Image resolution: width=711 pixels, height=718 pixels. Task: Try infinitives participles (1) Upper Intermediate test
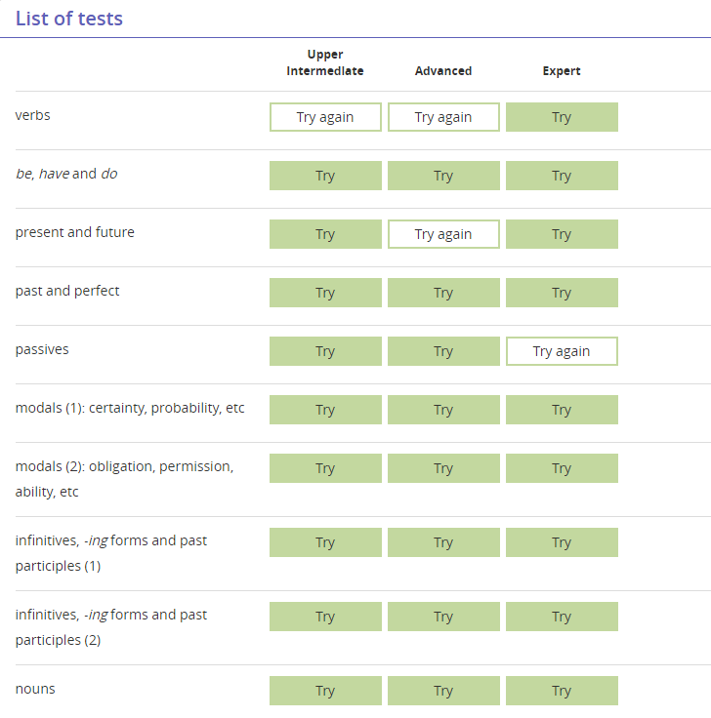[x=325, y=543]
